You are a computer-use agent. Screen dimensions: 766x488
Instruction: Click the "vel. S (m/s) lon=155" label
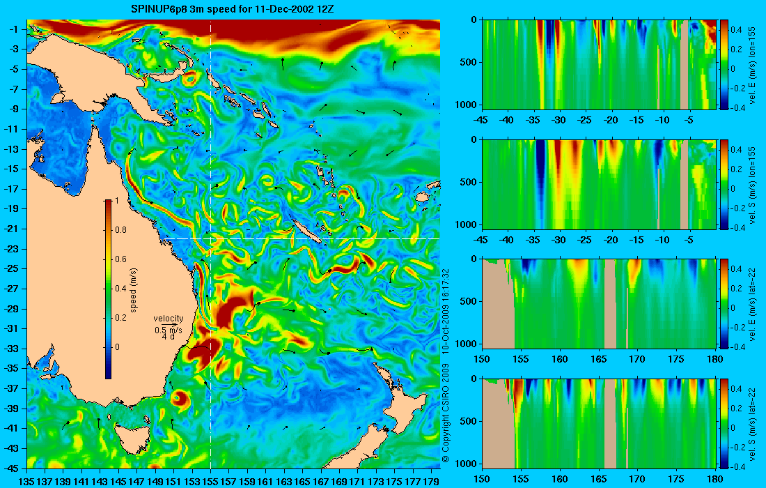point(752,185)
